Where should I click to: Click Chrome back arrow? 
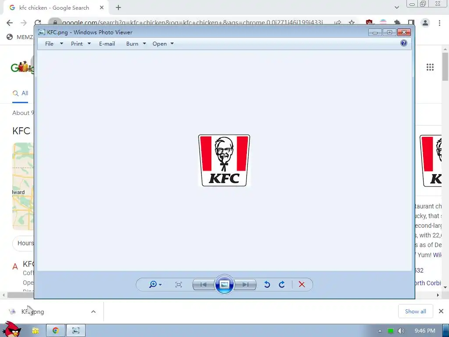(x=10, y=23)
